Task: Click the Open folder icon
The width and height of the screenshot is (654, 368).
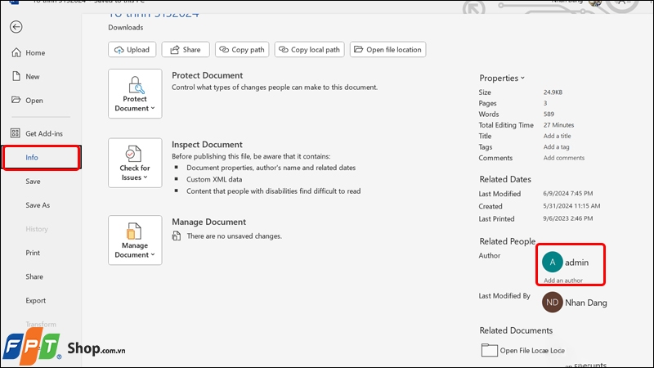Action: (15, 101)
